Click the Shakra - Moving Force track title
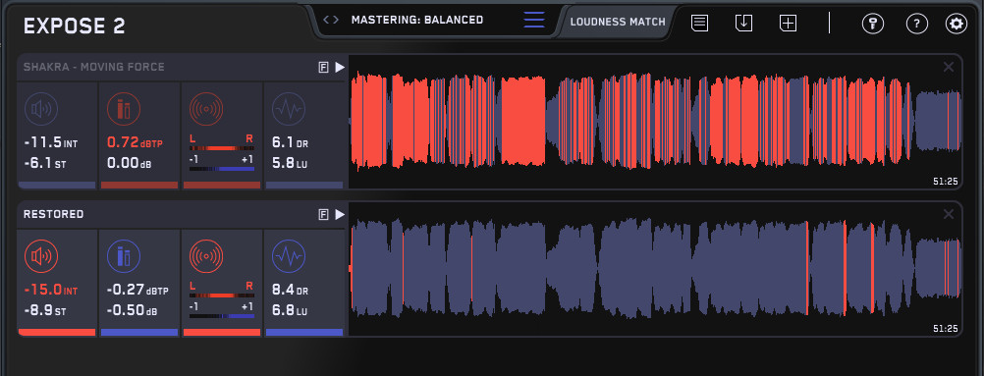 pyautogui.click(x=94, y=67)
